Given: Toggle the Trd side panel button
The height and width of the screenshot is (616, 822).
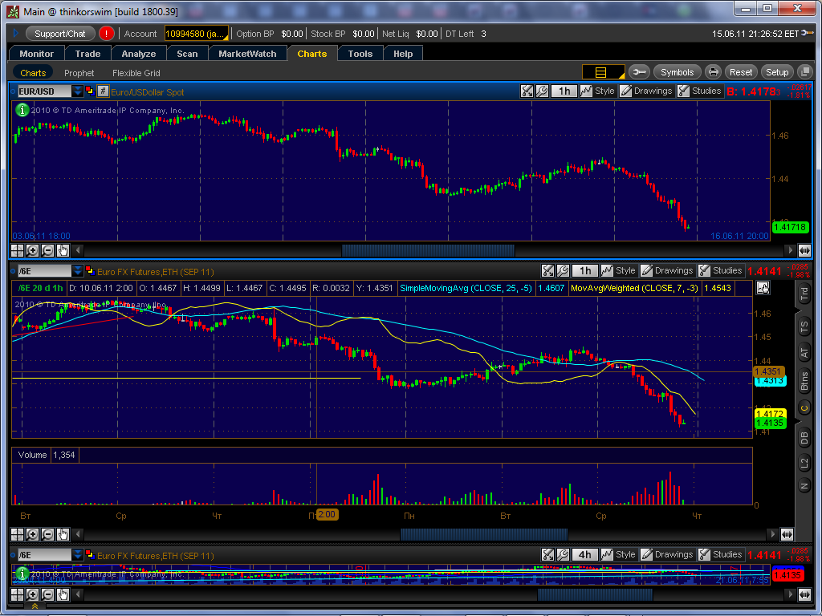Looking at the screenshot, I should click(804, 294).
